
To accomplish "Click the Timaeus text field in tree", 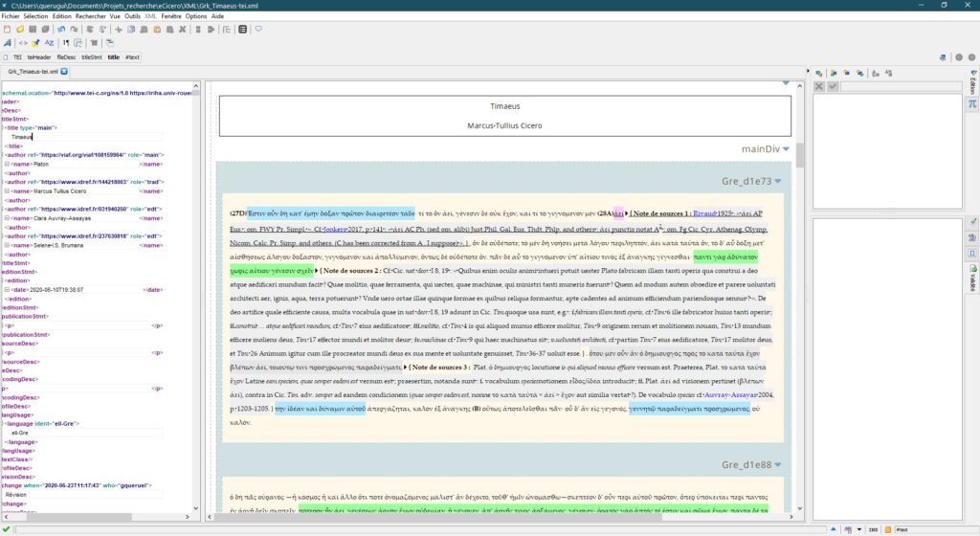I will pyautogui.click(x=86, y=137).
